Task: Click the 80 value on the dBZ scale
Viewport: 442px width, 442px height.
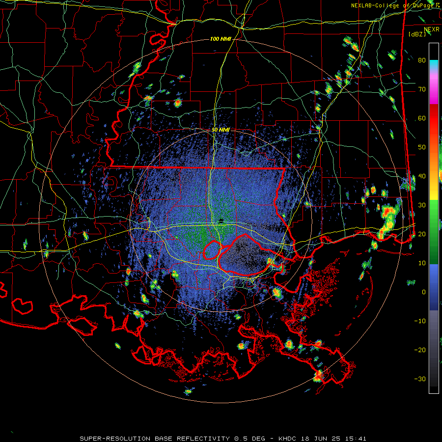Action: click(x=422, y=60)
